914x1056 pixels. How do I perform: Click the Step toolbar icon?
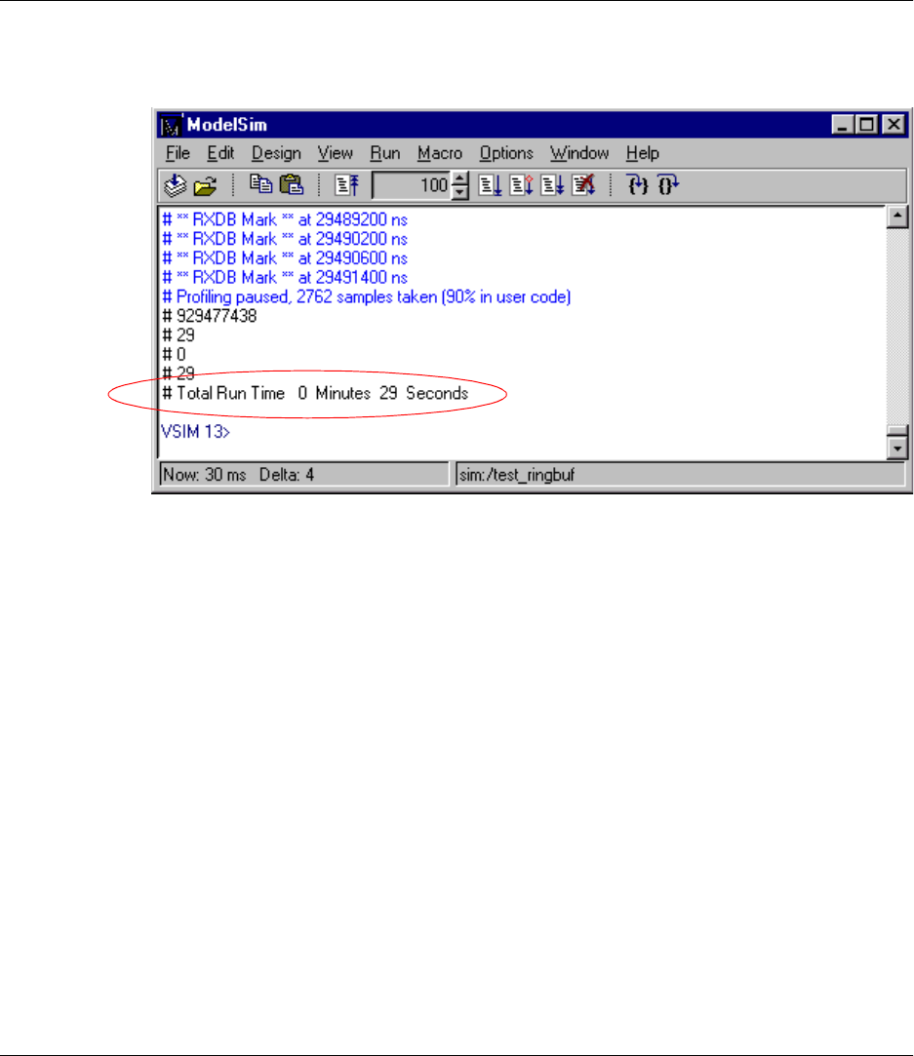point(637,184)
